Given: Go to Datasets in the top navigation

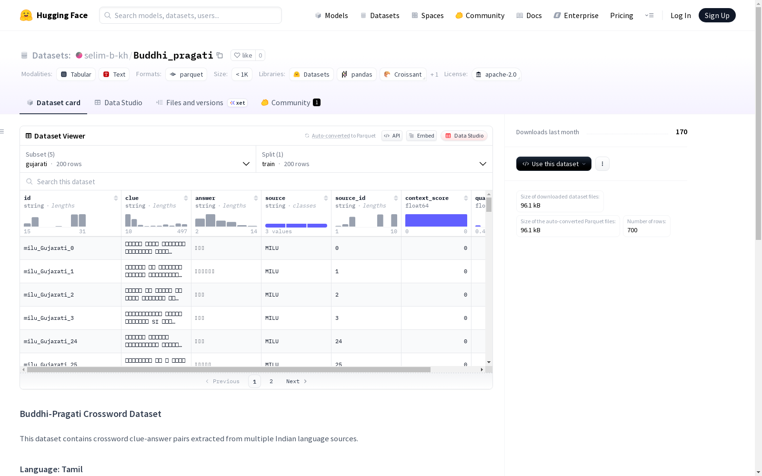Looking at the screenshot, I should pyautogui.click(x=380, y=15).
